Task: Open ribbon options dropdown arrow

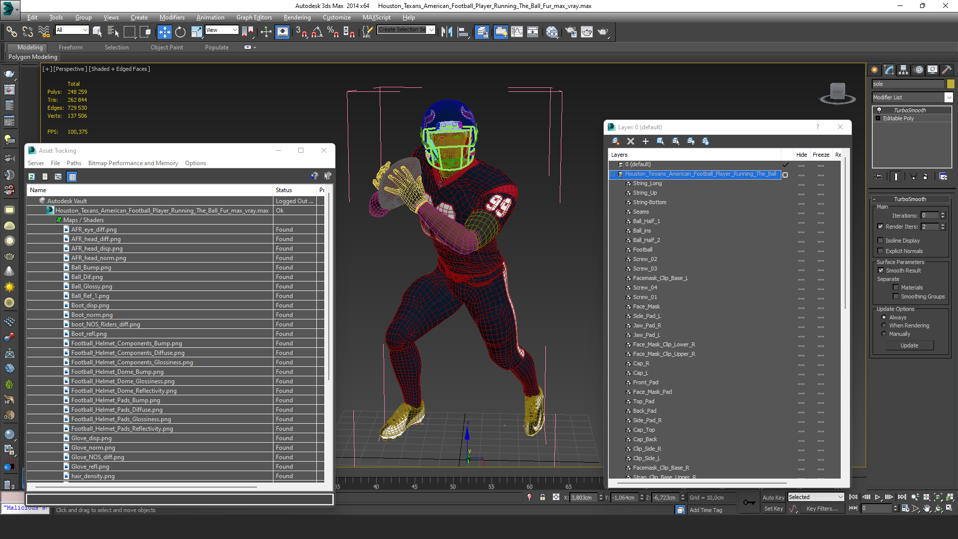Action: click(254, 47)
